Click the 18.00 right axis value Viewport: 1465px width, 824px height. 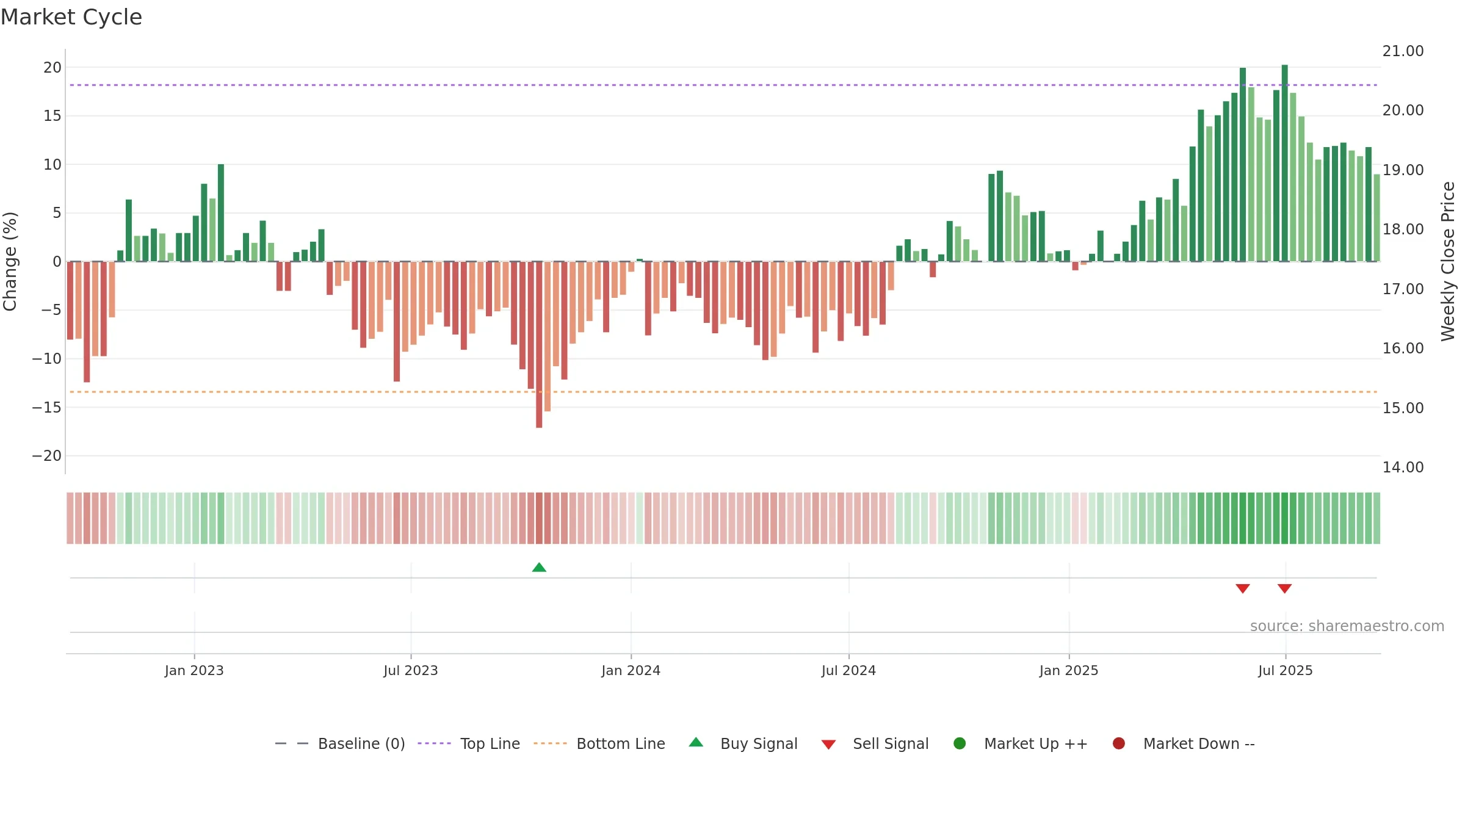(x=1403, y=229)
